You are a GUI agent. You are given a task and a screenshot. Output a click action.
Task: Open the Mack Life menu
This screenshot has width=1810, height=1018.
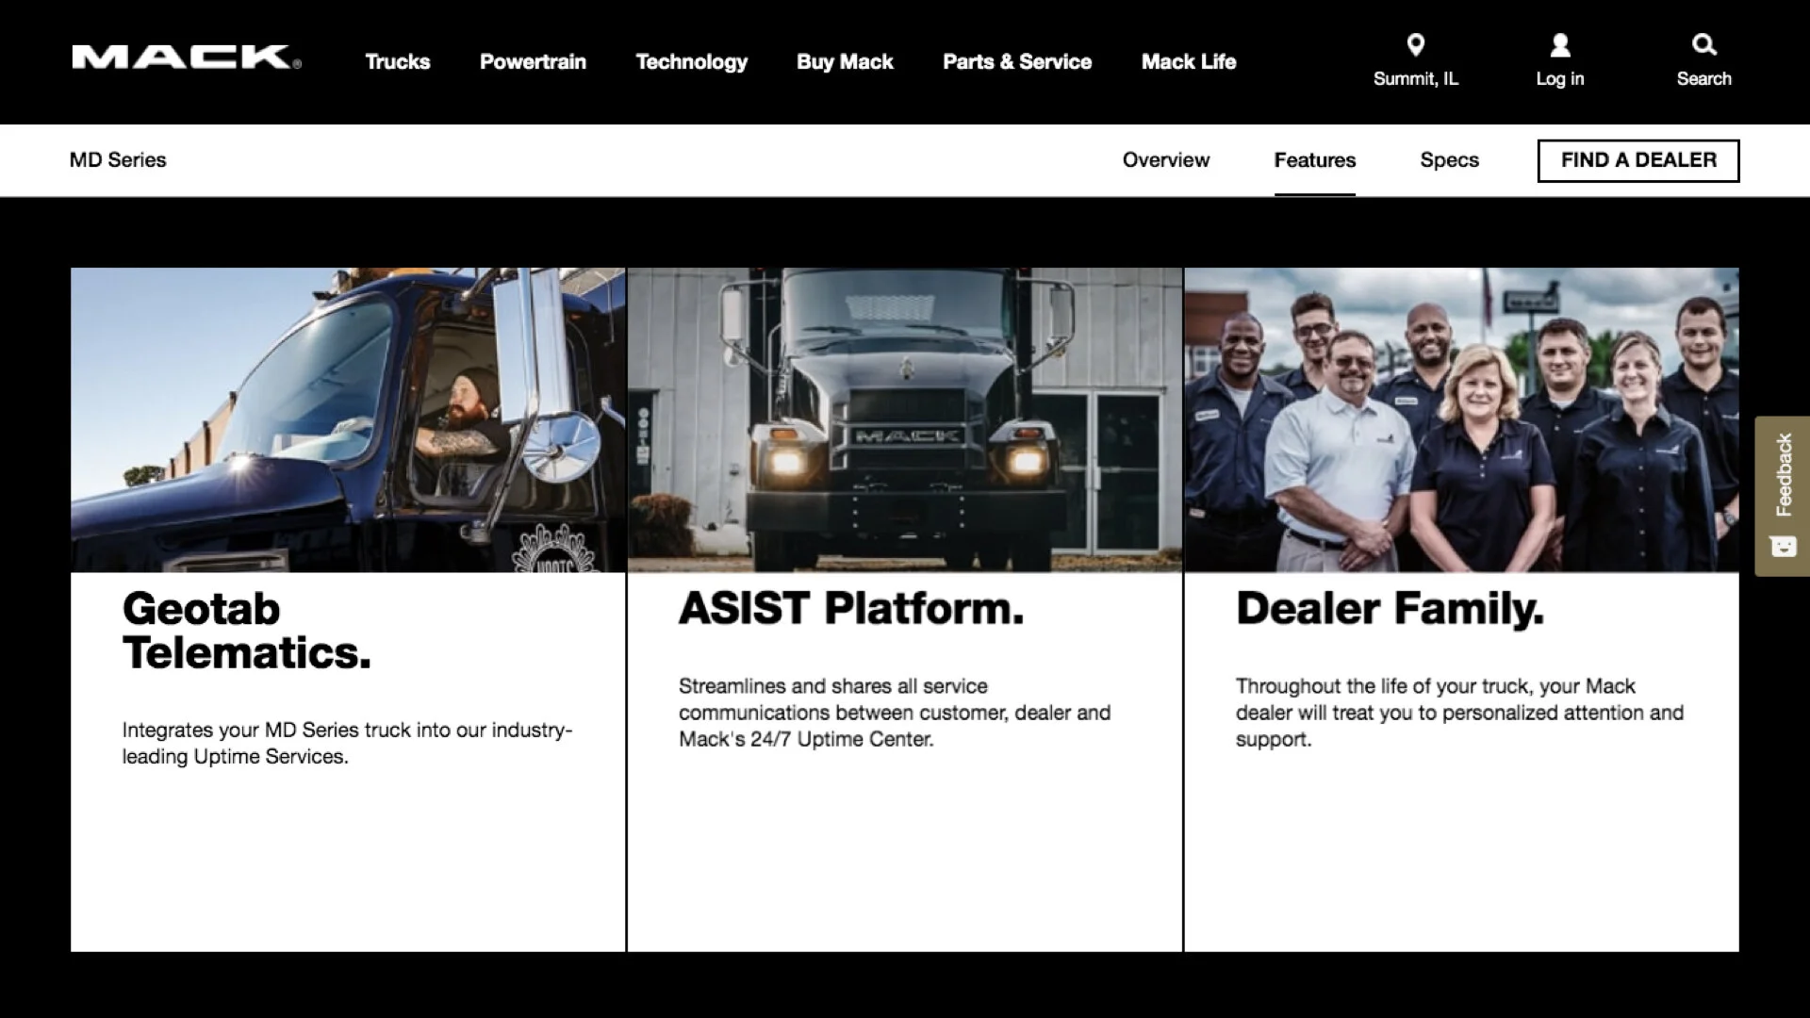click(1188, 62)
